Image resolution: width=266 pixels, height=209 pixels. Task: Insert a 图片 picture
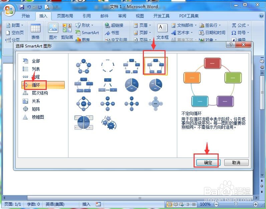53,32
